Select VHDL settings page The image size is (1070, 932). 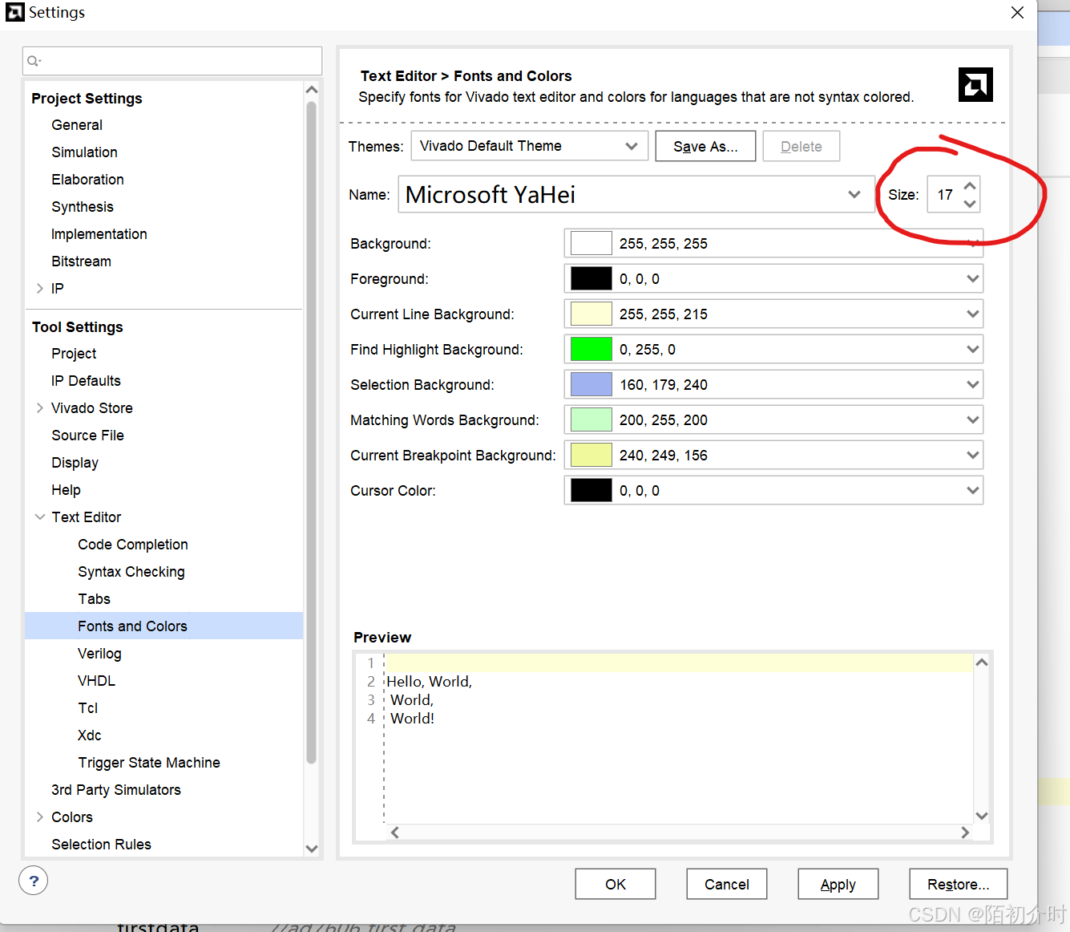[96, 681]
